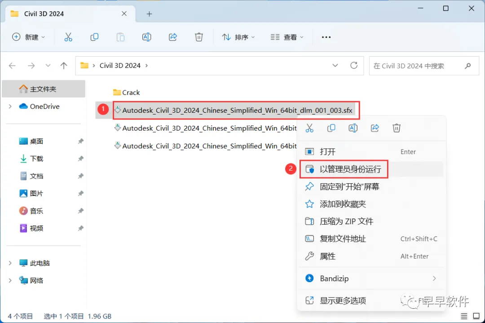Click the 在 Civil 3D 2024 中搜索 search field
This screenshot has height=323, width=485.
[x=424, y=66]
